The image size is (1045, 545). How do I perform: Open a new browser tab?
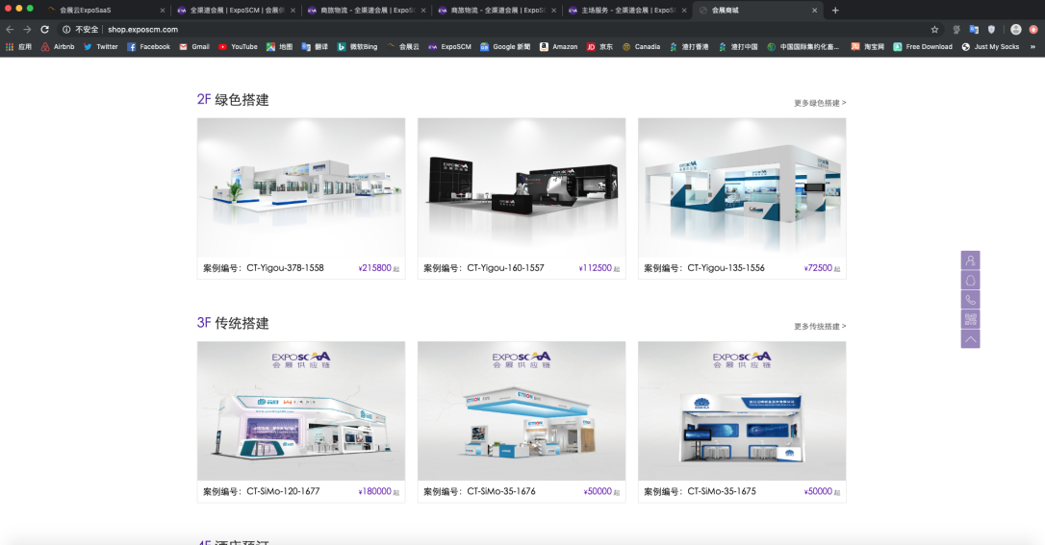(x=835, y=10)
